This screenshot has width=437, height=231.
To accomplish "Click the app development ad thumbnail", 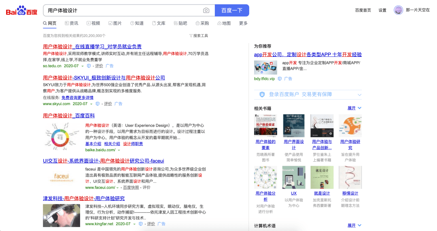I will tap(265, 67).
